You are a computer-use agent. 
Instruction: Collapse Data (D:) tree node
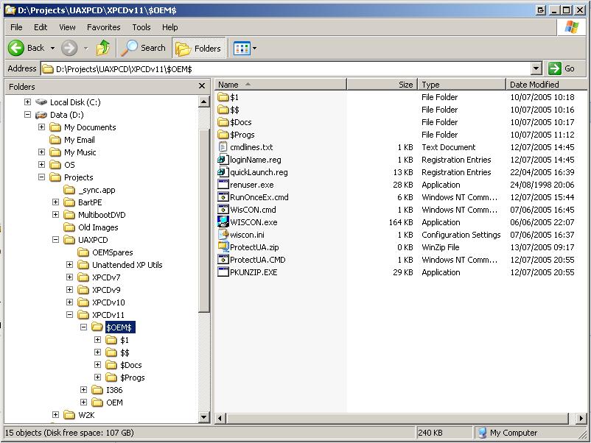27,114
